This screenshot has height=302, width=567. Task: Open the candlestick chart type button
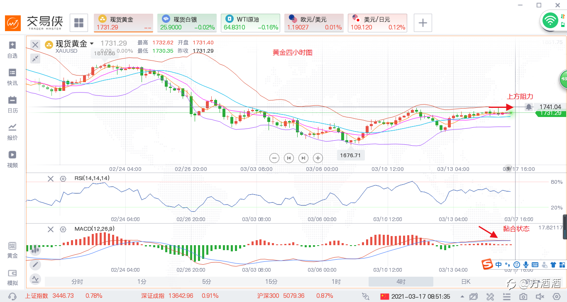pyautogui.click(x=36, y=250)
